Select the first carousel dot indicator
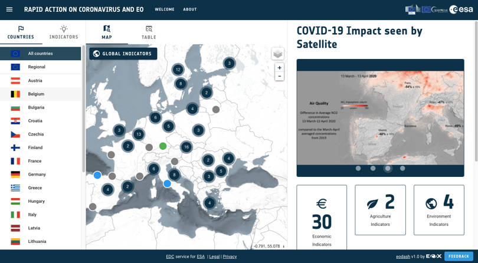The width and height of the screenshot is (478, 263). pos(358,168)
